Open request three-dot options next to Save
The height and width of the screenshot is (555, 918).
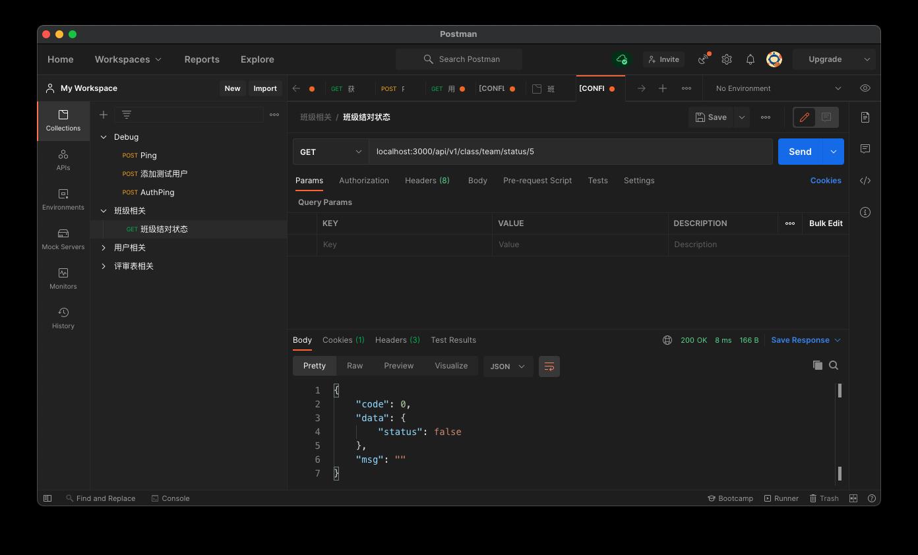pos(766,117)
